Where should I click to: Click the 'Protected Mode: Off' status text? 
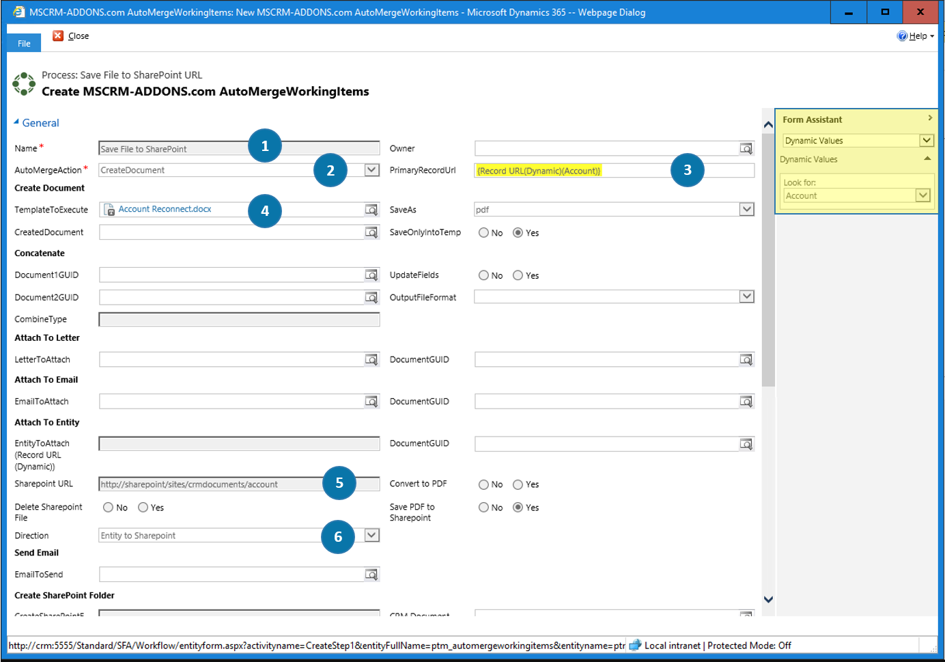click(749, 646)
